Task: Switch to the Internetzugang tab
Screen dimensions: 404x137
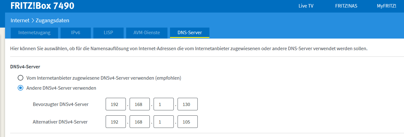Action: click(x=34, y=33)
